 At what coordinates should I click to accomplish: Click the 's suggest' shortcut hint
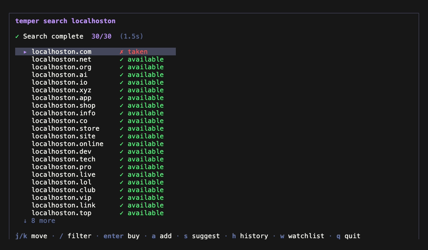coord(202,236)
